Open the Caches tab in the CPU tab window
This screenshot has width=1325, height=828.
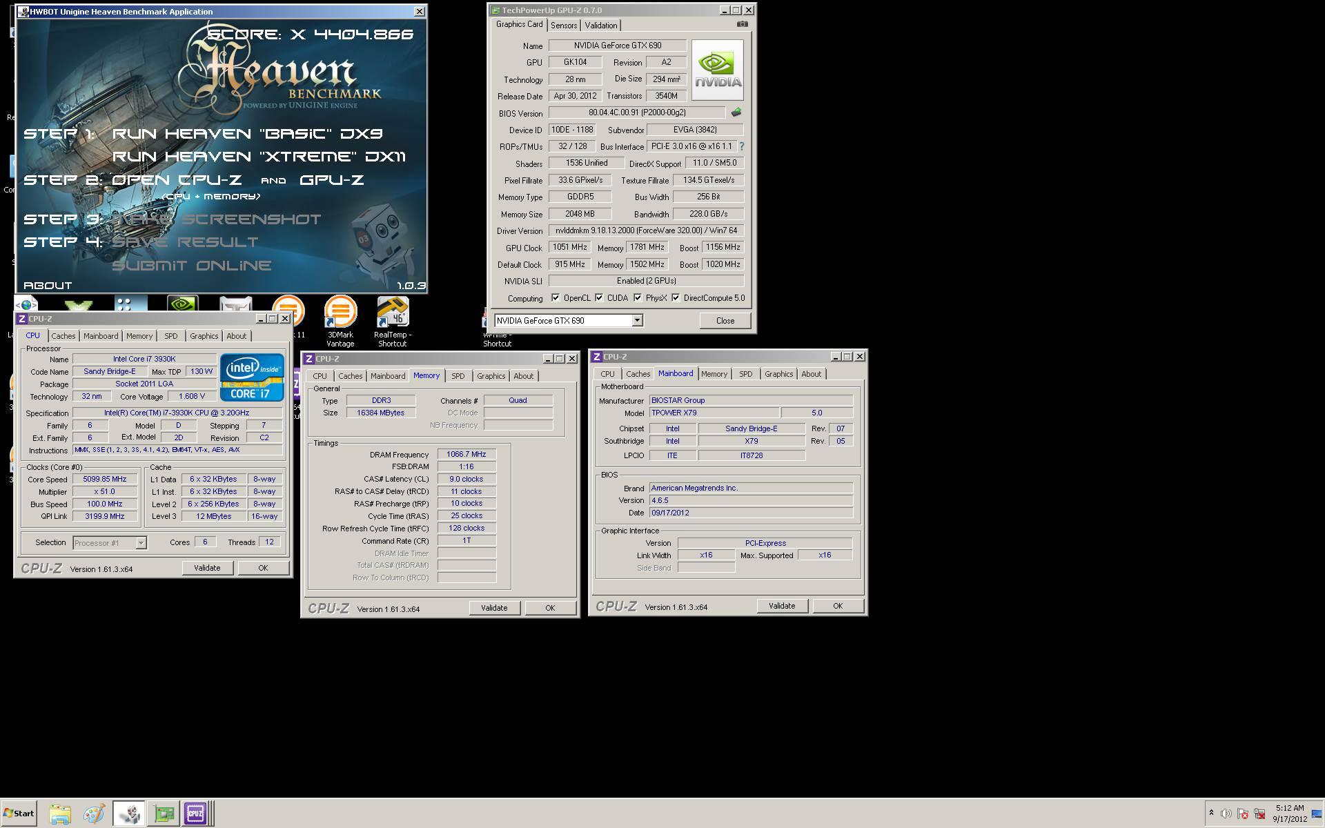pyautogui.click(x=63, y=336)
